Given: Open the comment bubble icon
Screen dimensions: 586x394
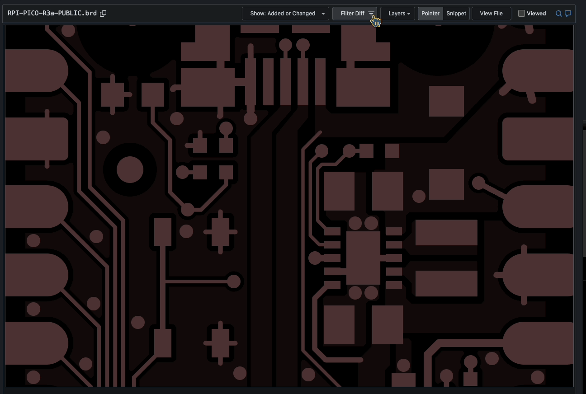Looking at the screenshot, I should coord(568,14).
